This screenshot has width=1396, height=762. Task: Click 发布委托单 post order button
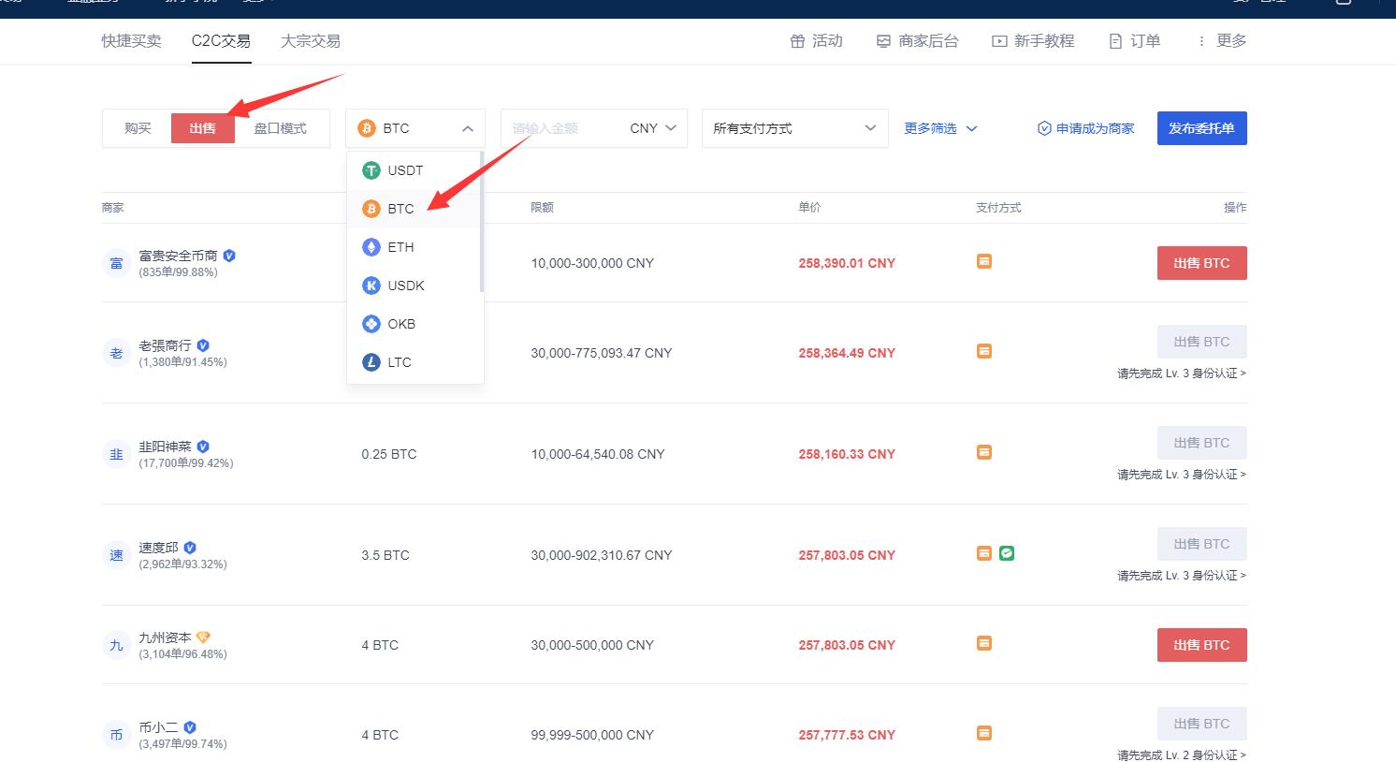[x=1201, y=128]
